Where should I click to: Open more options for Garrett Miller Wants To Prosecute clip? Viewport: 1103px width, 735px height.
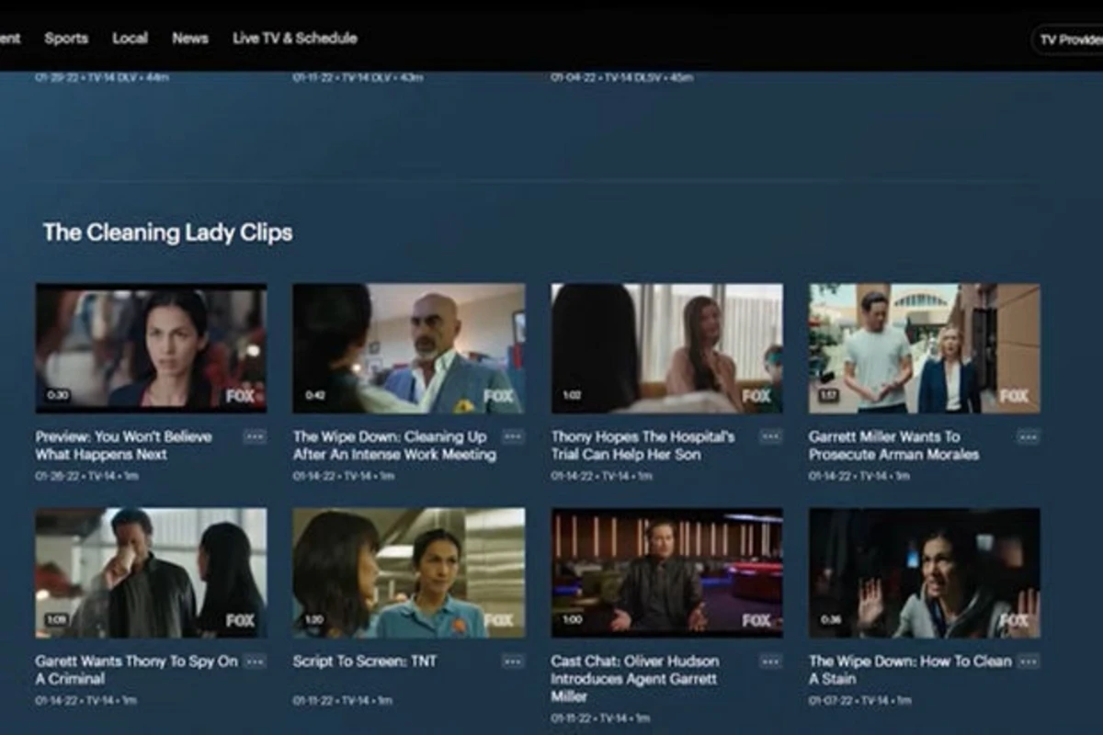point(1029,436)
